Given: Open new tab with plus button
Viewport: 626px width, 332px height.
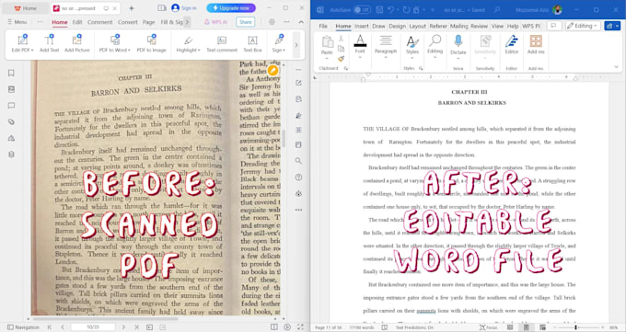Looking at the screenshot, I should [132, 8].
